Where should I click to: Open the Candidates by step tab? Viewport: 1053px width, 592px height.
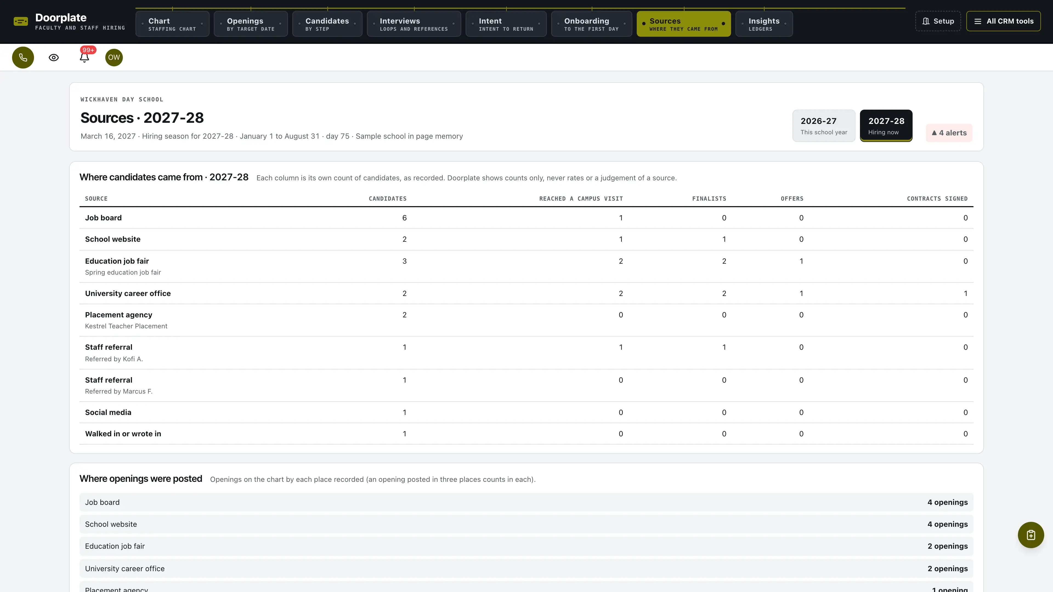[327, 24]
